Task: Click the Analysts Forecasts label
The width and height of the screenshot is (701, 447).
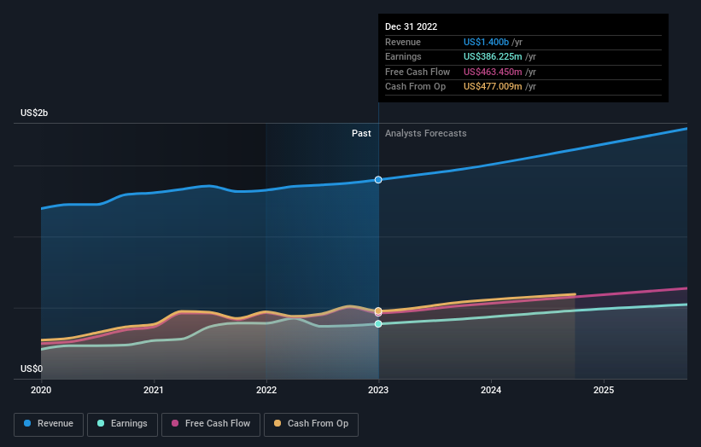Action: [x=425, y=133]
